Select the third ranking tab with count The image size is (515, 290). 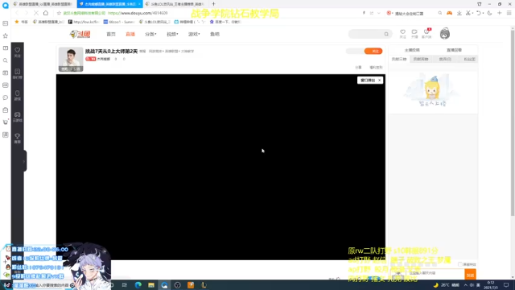click(x=445, y=59)
